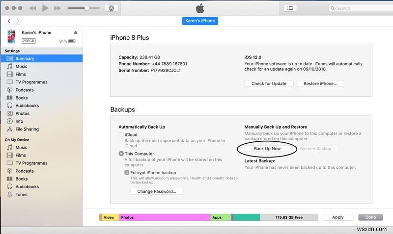Click the File Sharing icon
The height and width of the screenshot is (234, 393).
click(x=9, y=129)
